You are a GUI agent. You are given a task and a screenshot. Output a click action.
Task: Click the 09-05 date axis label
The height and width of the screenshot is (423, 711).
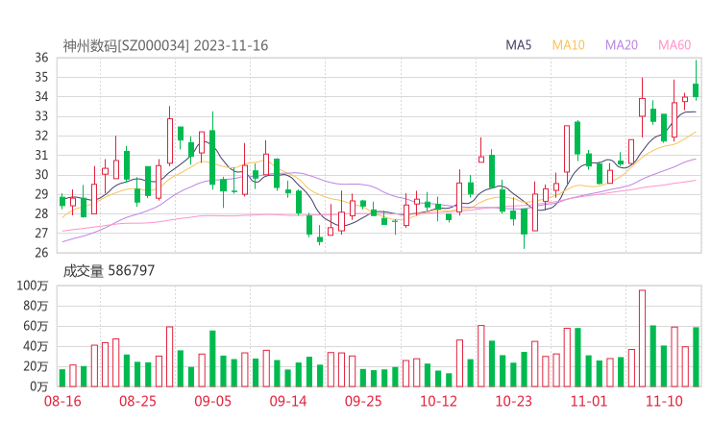click(x=212, y=401)
